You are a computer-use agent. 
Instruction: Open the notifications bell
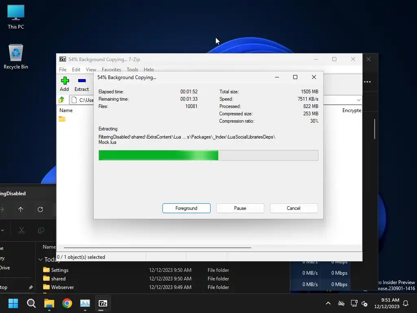tap(406, 303)
